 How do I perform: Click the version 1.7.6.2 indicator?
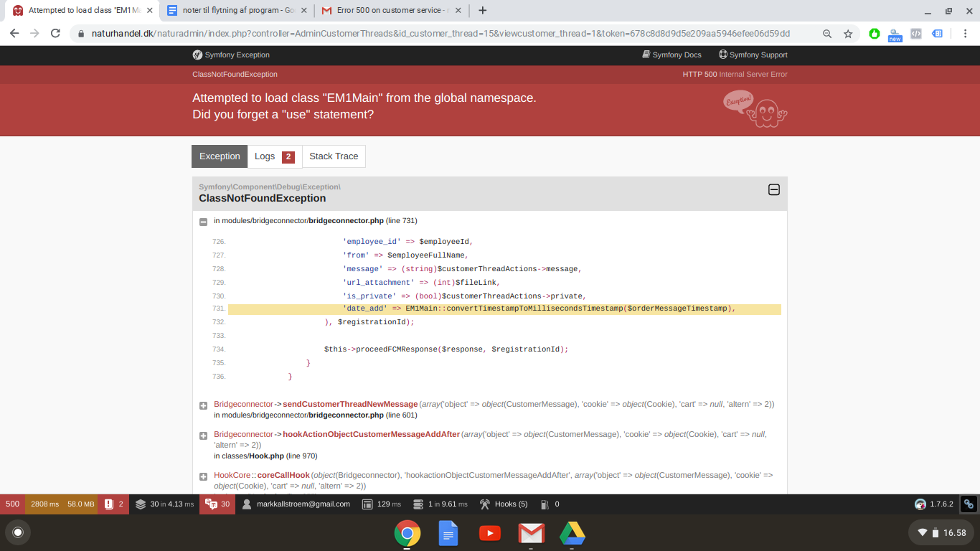tap(934, 504)
